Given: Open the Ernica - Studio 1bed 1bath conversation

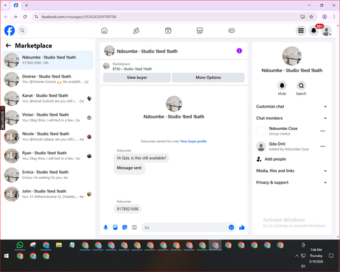Looking at the screenshot, I should [48, 175].
